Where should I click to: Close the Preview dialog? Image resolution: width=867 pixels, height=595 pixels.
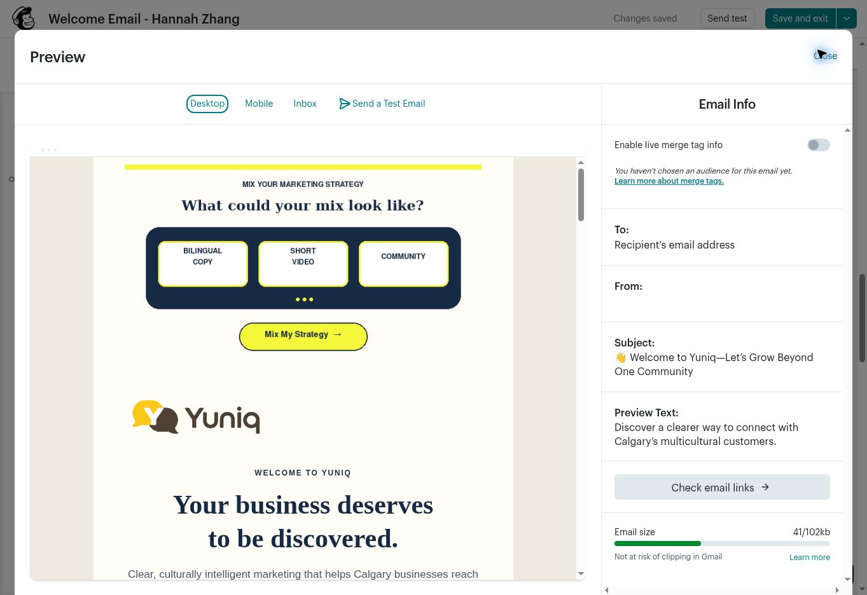tap(825, 56)
